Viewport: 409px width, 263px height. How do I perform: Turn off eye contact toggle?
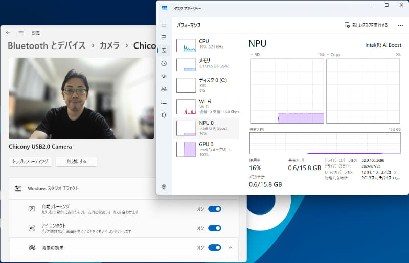215,228
